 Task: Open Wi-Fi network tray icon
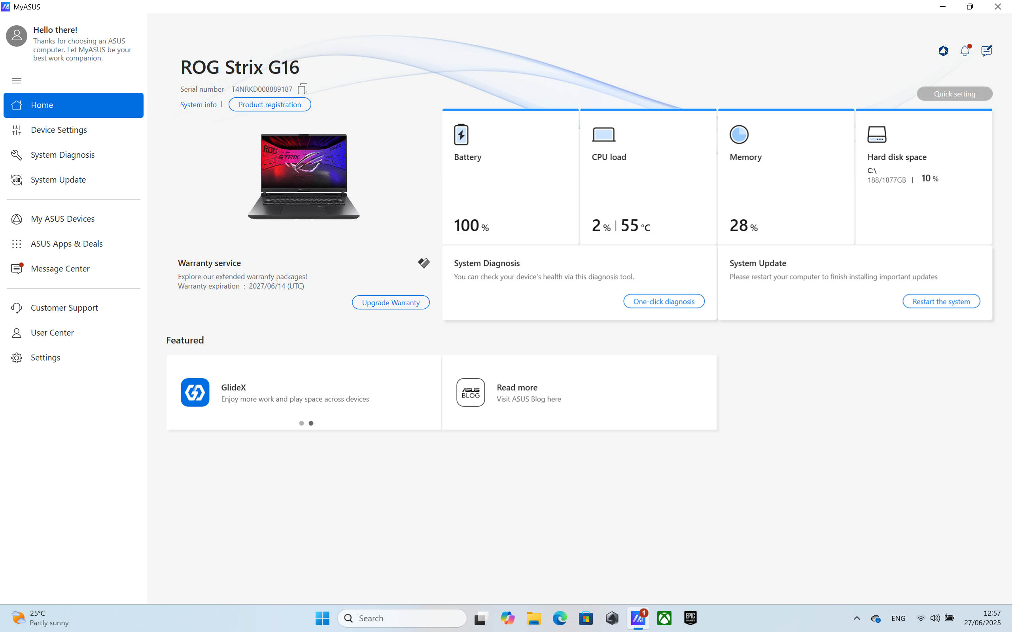pyautogui.click(x=921, y=618)
